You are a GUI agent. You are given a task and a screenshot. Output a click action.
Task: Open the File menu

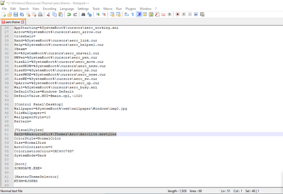pos(4,9)
